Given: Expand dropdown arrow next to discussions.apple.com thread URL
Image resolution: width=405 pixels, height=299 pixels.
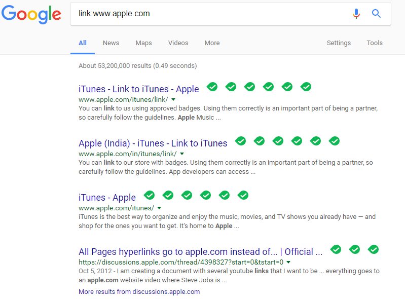Looking at the screenshot, I should tap(288, 262).
